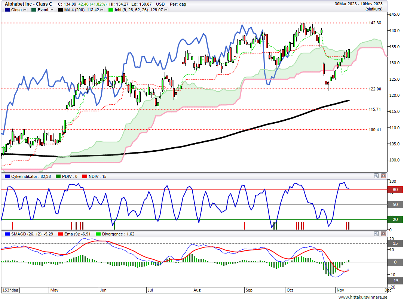The image size is (404, 299).
Task: Click the Jun month on the time axis
Action: [x=103, y=290]
